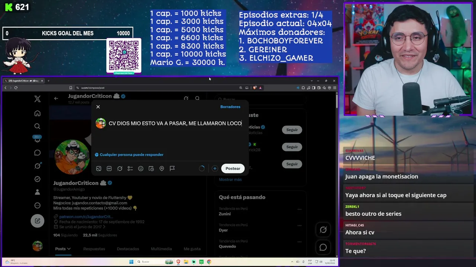Click into the post text field
Viewport: 476px width, 267px height.
coord(175,123)
